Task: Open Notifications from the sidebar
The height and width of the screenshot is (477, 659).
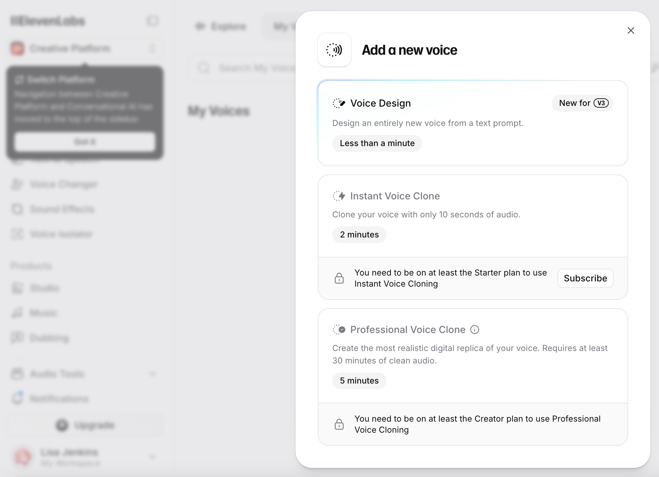Action: click(x=59, y=398)
